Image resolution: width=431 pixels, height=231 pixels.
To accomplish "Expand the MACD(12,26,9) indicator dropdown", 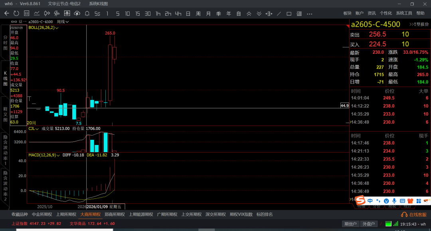I will pos(44,155).
